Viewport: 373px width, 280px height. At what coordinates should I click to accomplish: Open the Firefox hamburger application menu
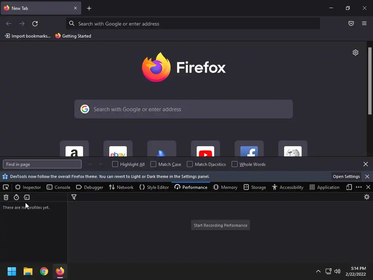tap(364, 23)
